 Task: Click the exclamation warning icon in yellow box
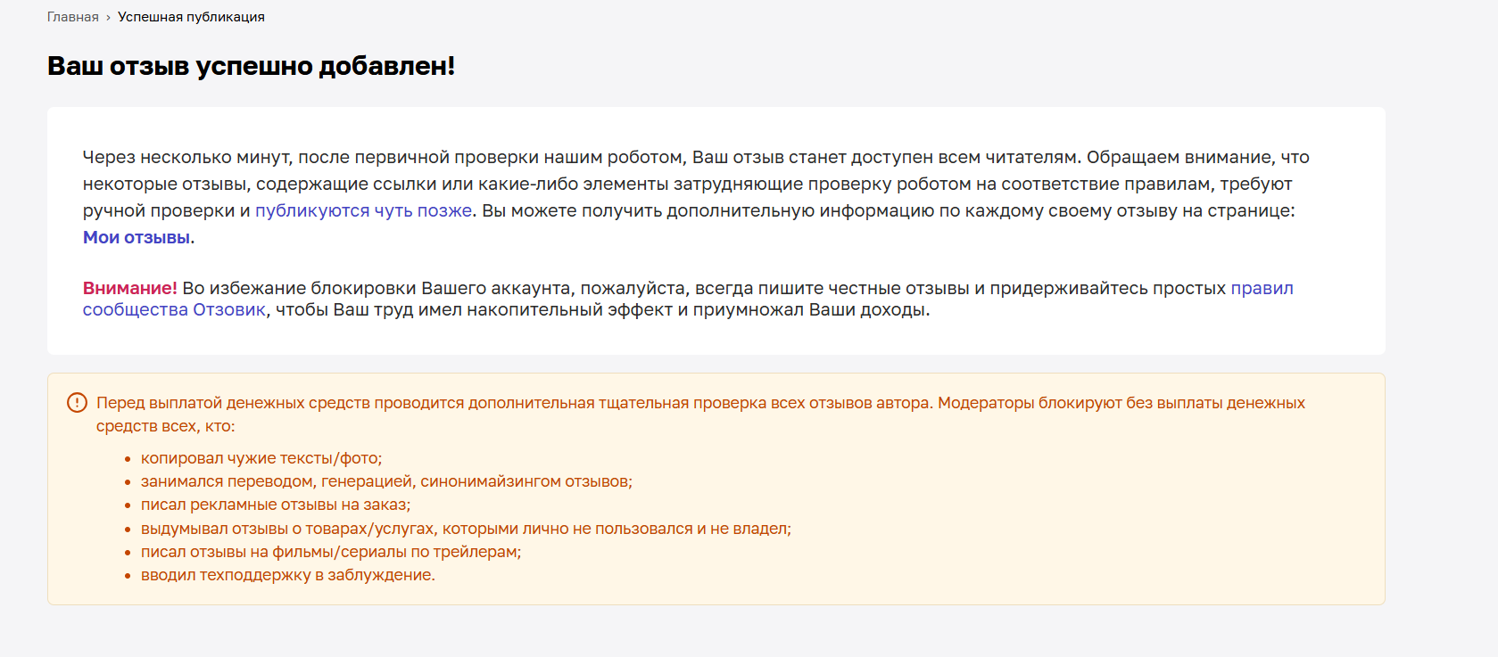[78, 403]
